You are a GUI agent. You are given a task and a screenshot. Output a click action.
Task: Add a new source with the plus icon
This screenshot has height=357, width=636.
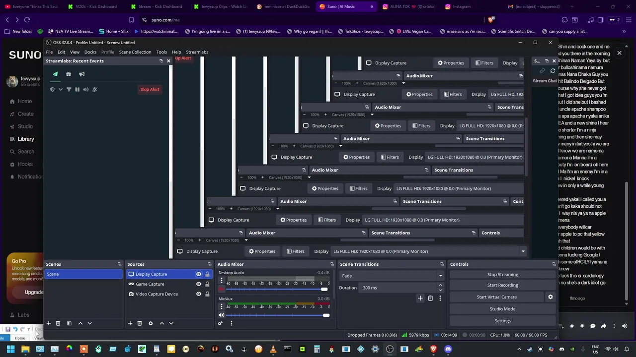tap(130, 323)
